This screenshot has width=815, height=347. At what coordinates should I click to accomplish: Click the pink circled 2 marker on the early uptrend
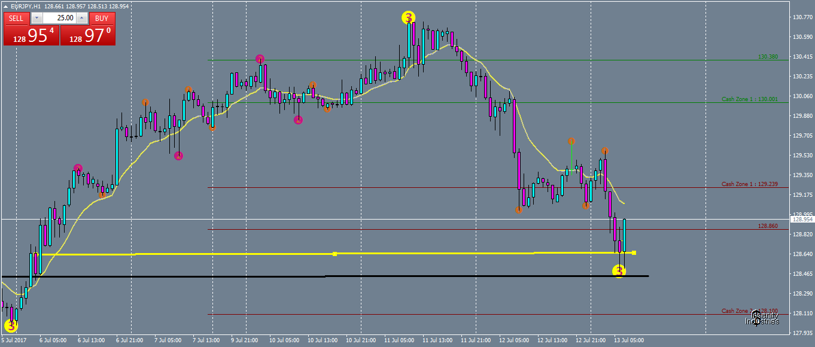click(x=78, y=168)
